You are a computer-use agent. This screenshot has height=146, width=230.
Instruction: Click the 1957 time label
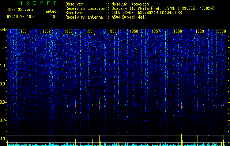click(x=156, y=31)
